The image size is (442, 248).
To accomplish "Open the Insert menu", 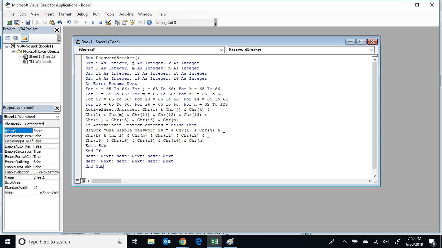I will [x=49, y=14].
